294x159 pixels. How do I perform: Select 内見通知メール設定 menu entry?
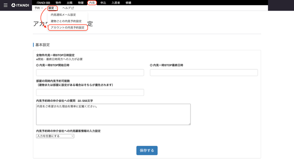click(x=63, y=14)
